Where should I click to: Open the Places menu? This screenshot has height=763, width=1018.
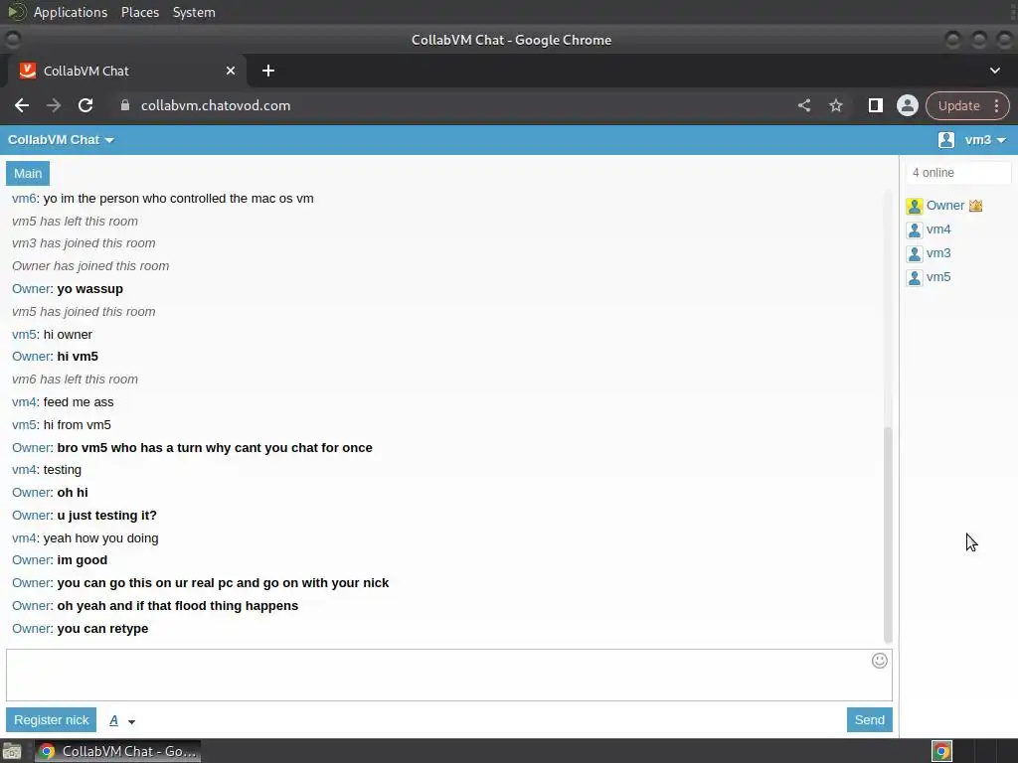pyautogui.click(x=140, y=12)
